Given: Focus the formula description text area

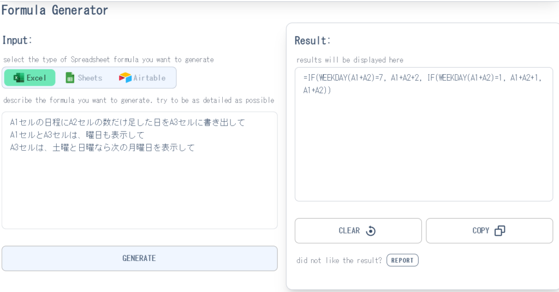Looking at the screenshot, I should [139, 191].
